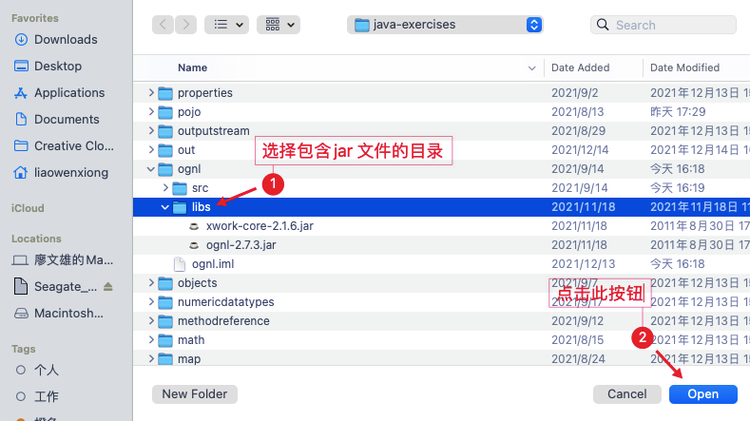Select the ognl-2.7.3.jar file icon
The width and height of the screenshot is (750, 421).
click(194, 245)
